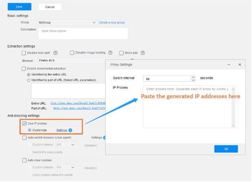
Task: Click into the Task Description field
Action: pyautogui.click(x=83, y=34)
